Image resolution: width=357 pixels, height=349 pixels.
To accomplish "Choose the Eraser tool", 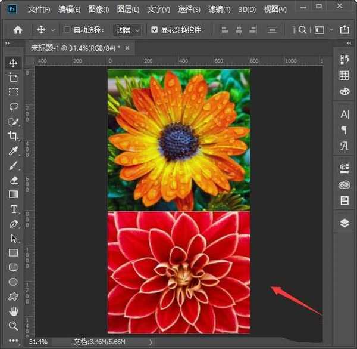I will tap(13, 180).
